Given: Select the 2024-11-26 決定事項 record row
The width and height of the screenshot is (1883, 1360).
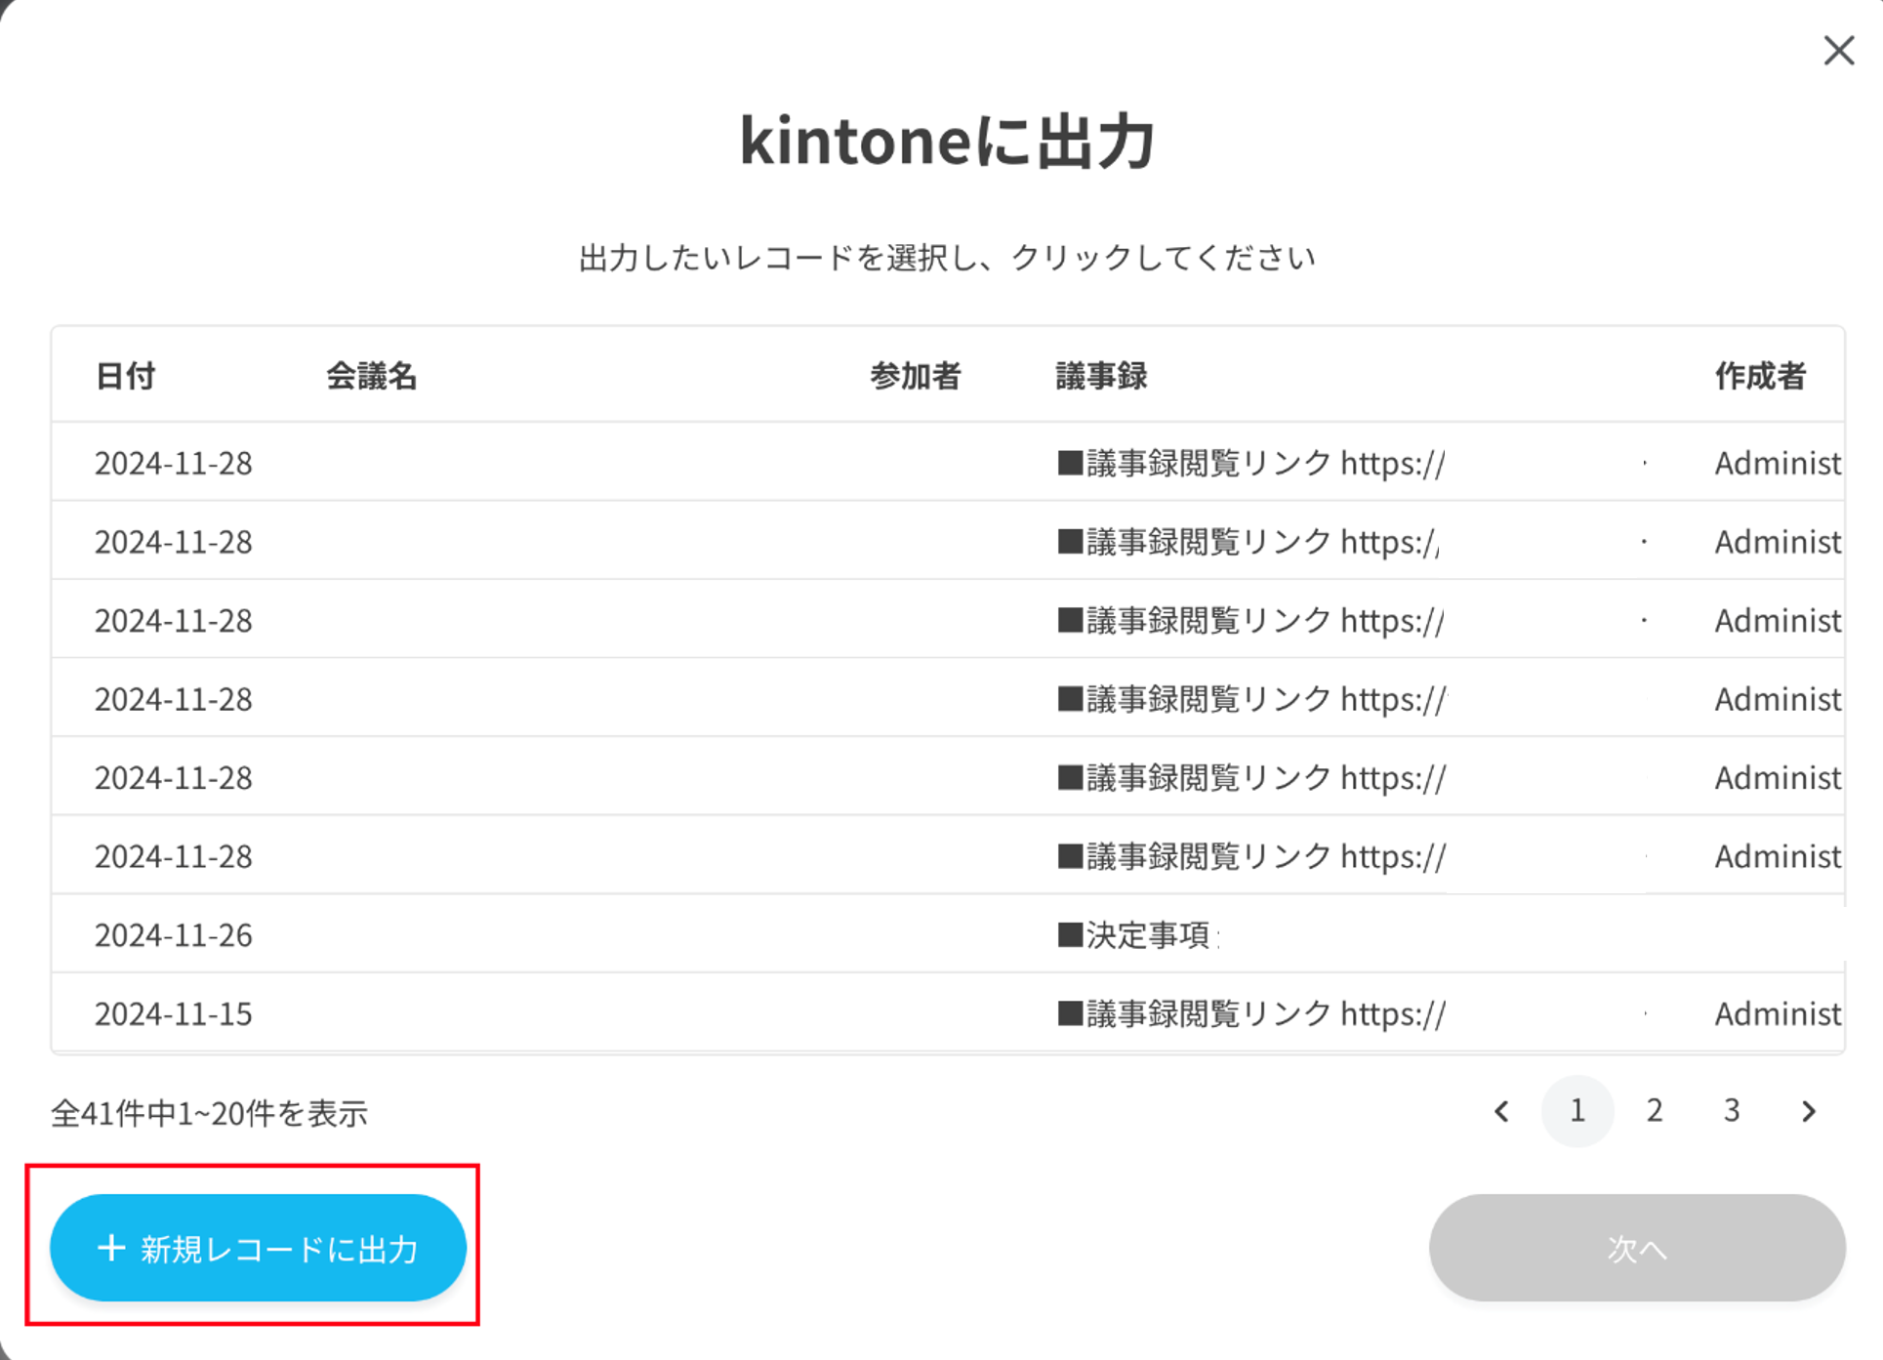Looking at the screenshot, I should click(948, 934).
